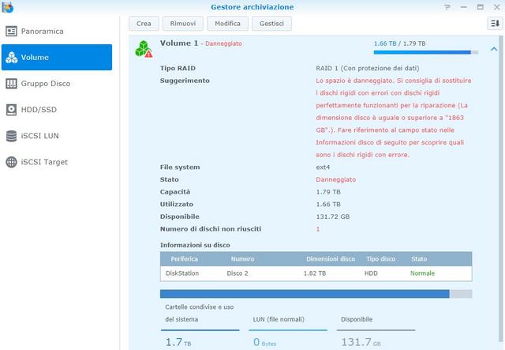
Task: Click the Volume 1 usage bar in the header
Action: 426,52
